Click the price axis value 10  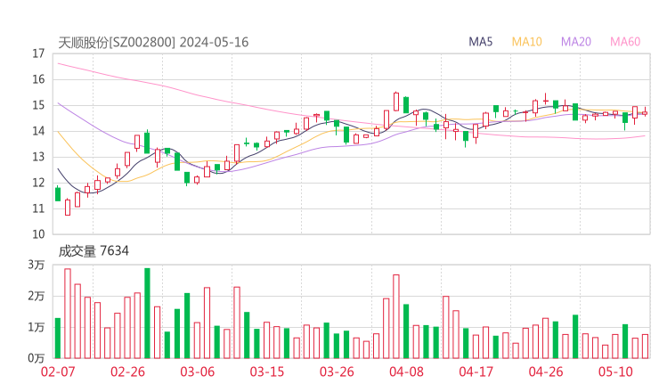click(38, 234)
